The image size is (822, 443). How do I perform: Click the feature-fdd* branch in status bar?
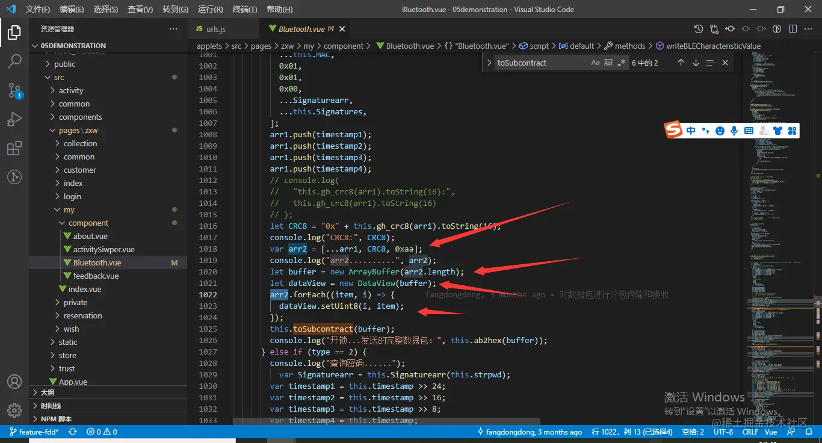coord(34,432)
